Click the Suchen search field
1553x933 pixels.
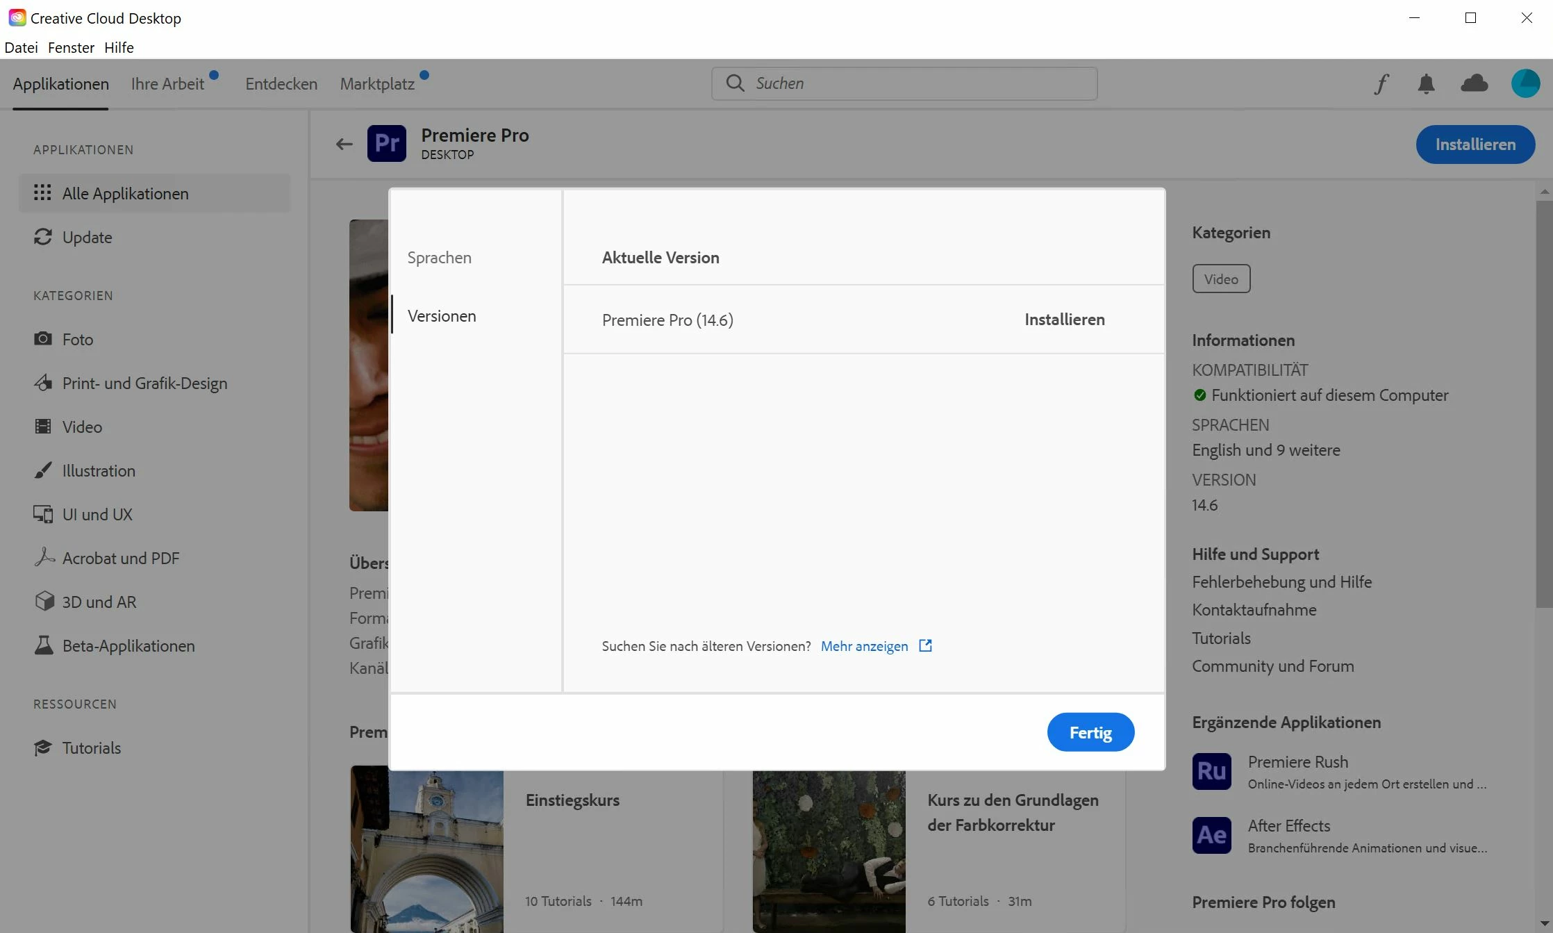tap(917, 83)
